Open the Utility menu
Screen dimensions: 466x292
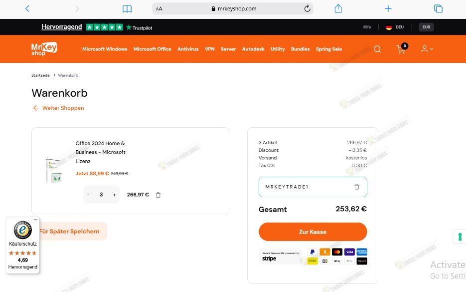click(278, 49)
